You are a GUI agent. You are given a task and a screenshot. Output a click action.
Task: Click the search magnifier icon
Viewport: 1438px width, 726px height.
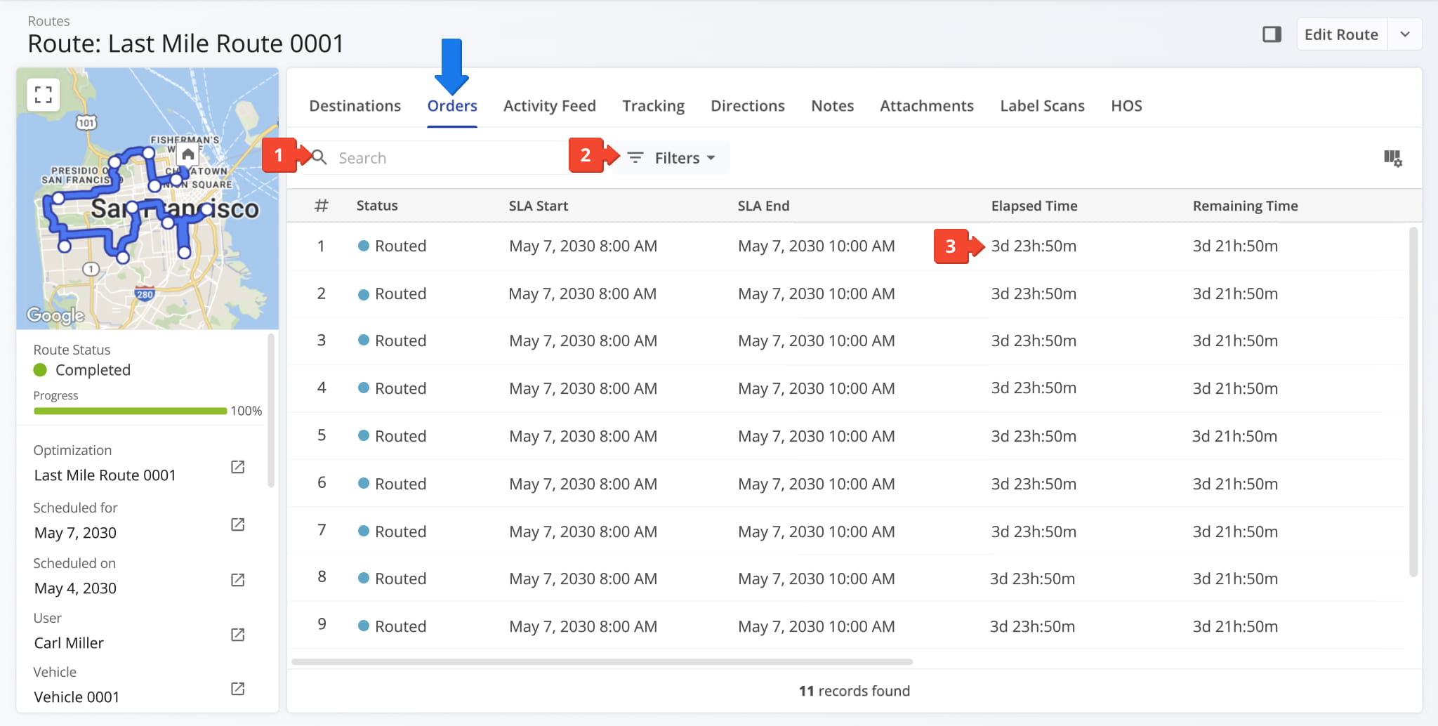pos(319,158)
